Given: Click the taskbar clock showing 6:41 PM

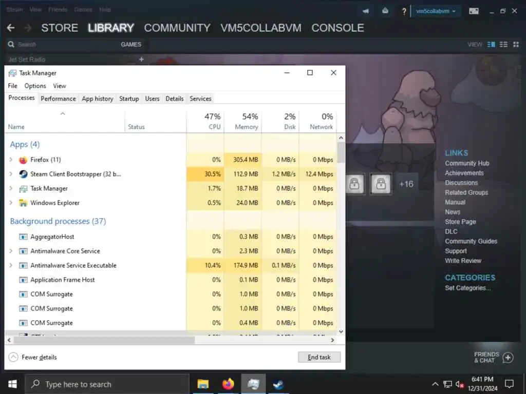Looking at the screenshot, I should pos(482,384).
